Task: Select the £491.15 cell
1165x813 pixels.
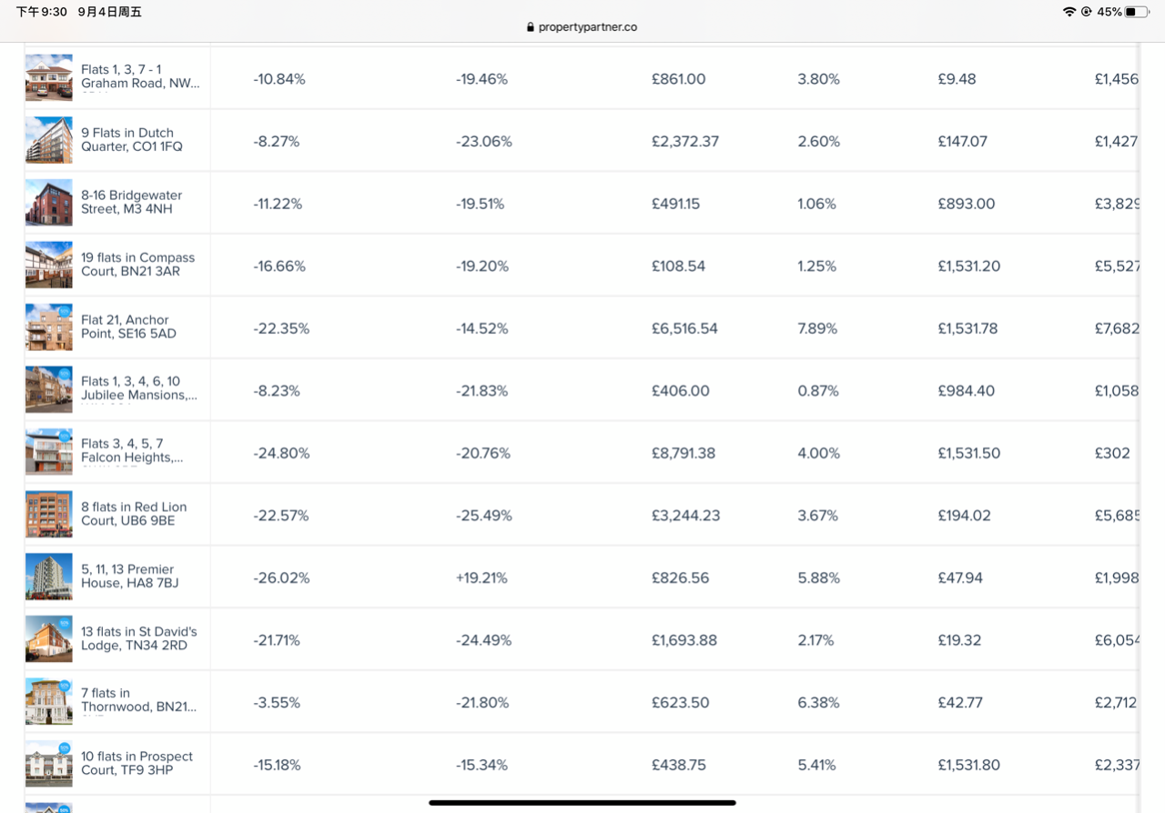Action: (676, 204)
